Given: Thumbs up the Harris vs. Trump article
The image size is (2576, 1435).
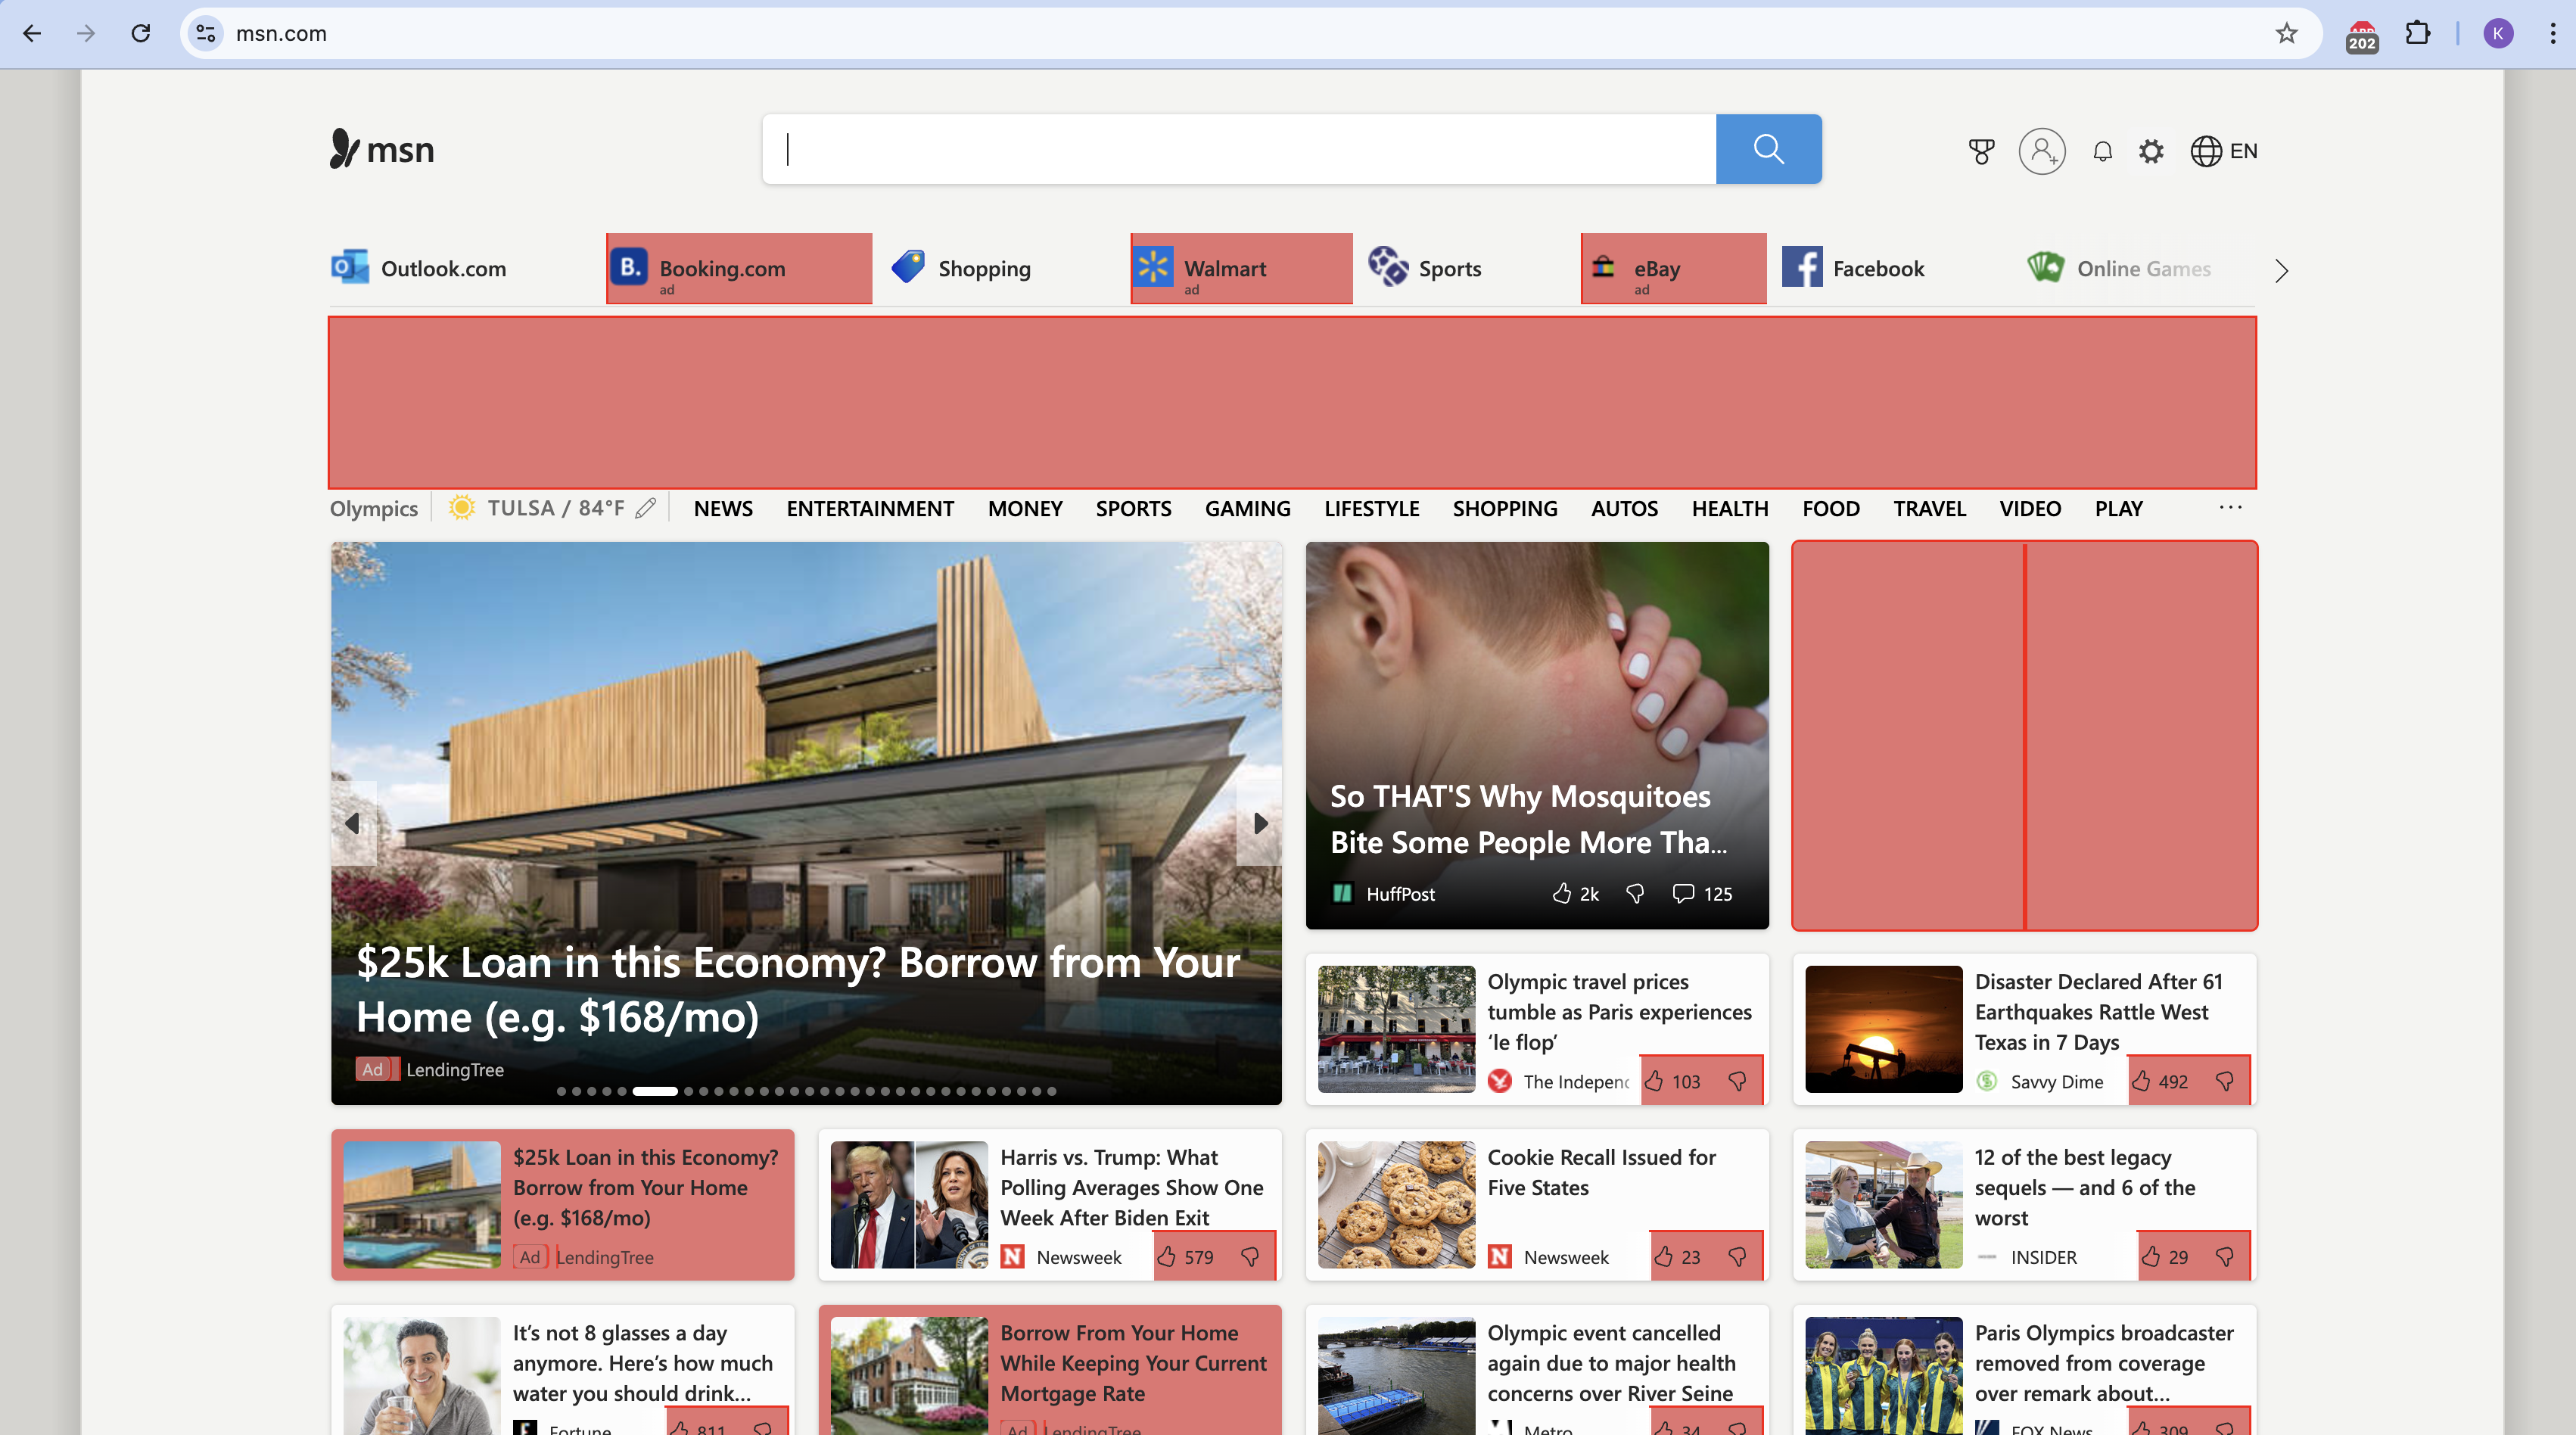Looking at the screenshot, I should (x=1167, y=1257).
